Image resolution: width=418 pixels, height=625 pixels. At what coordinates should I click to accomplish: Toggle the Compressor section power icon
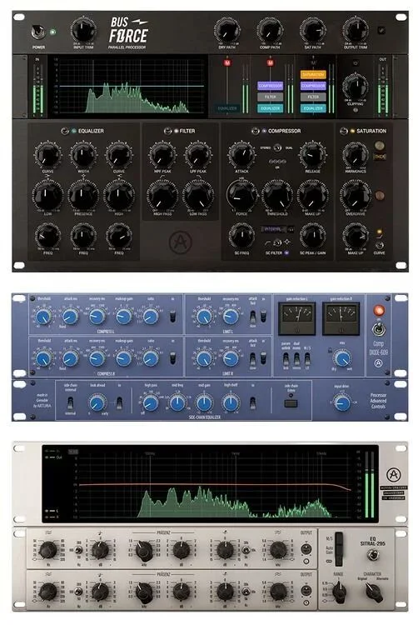256,131
